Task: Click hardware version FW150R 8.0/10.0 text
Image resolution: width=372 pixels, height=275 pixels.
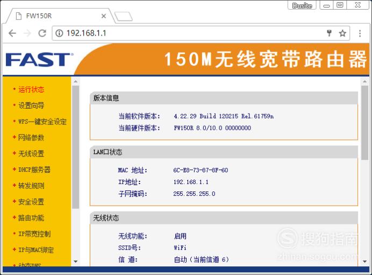Action: pos(212,128)
